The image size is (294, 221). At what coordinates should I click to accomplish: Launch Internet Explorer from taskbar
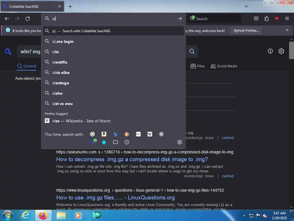pyautogui.click(x=25, y=215)
